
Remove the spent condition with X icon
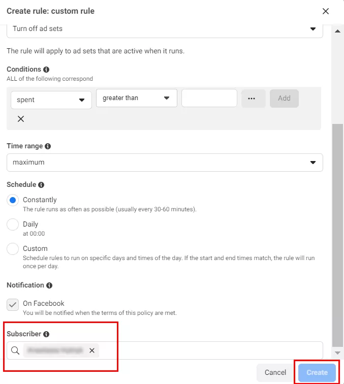[21, 119]
